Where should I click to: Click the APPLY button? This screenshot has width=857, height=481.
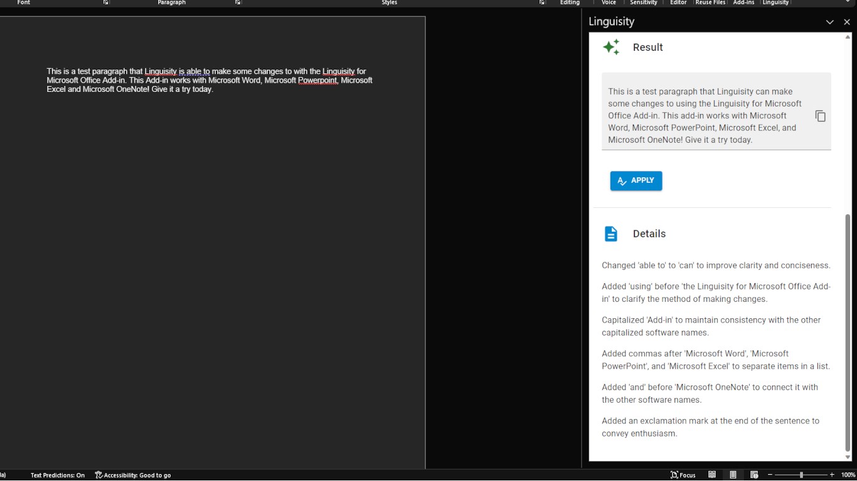coord(636,180)
